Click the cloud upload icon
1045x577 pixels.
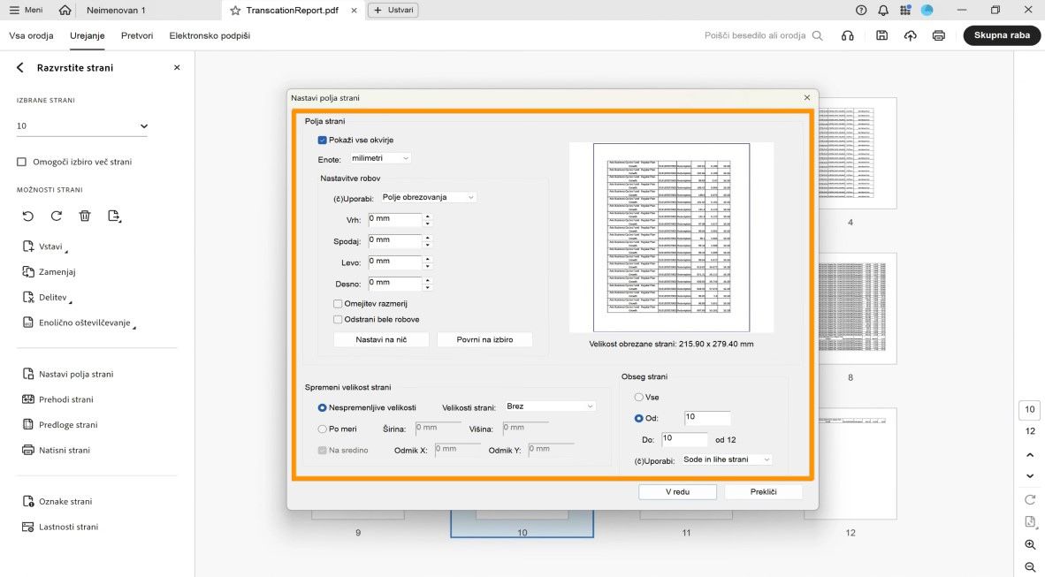point(911,35)
